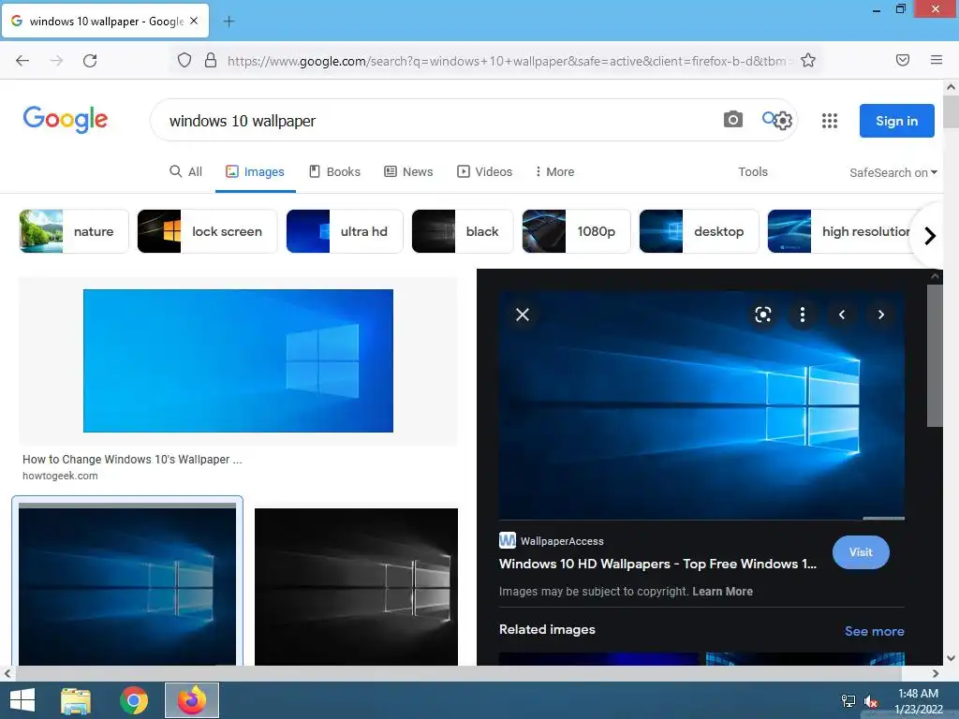Click the preview panel vertical scrollbar
This screenshot has width=959, height=719.
click(935, 356)
